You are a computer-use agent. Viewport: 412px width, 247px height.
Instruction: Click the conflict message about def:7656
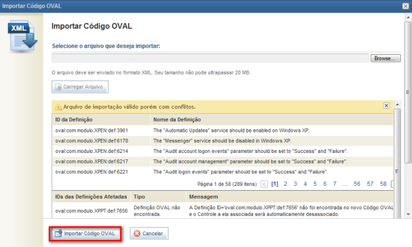coord(291,211)
